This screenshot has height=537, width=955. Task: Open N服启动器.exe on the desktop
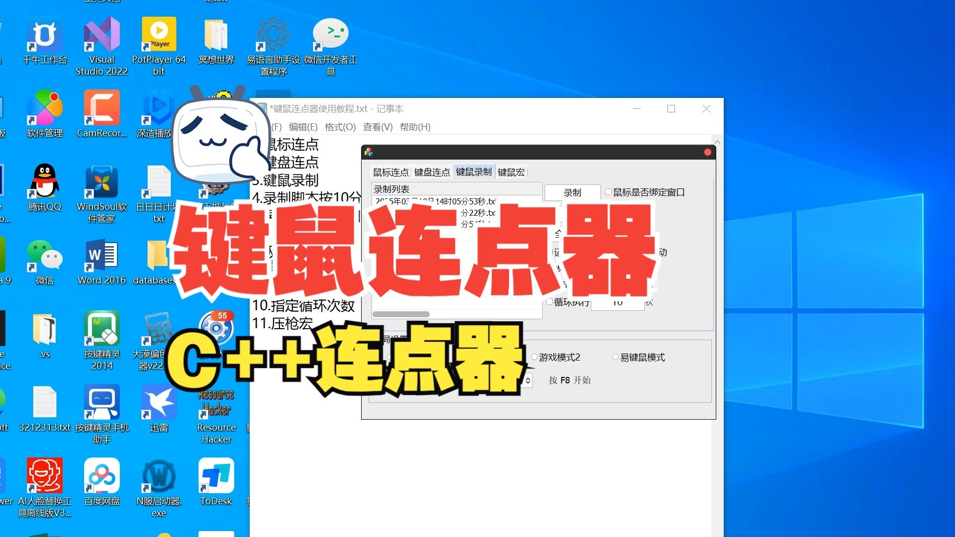coord(159,487)
